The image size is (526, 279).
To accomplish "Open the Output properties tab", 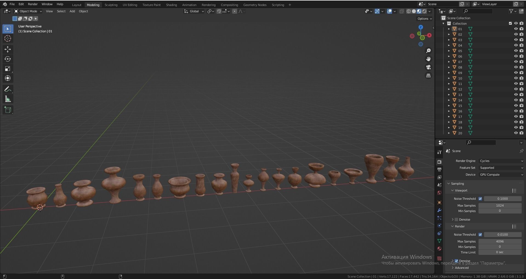I will (439, 170).
